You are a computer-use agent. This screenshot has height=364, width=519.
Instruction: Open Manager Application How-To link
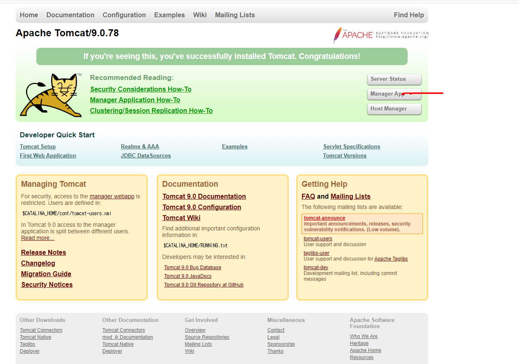135,100
